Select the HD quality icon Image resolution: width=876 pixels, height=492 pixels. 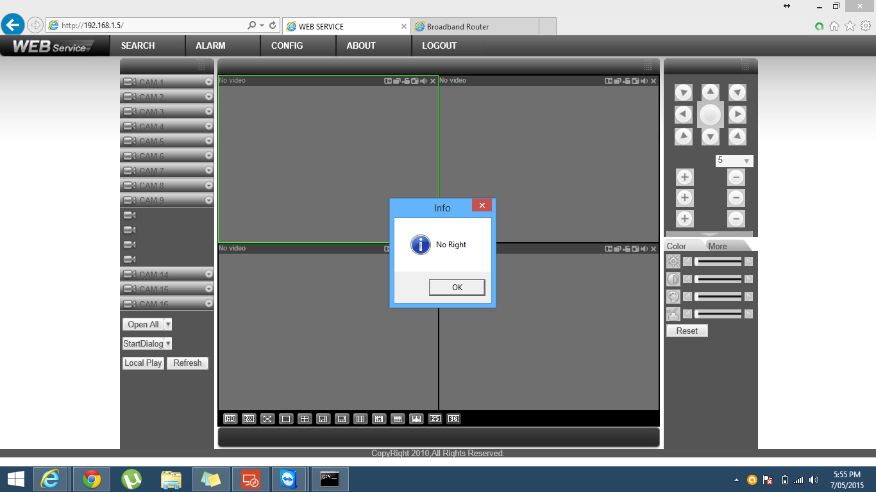click(x=230, y=419)
